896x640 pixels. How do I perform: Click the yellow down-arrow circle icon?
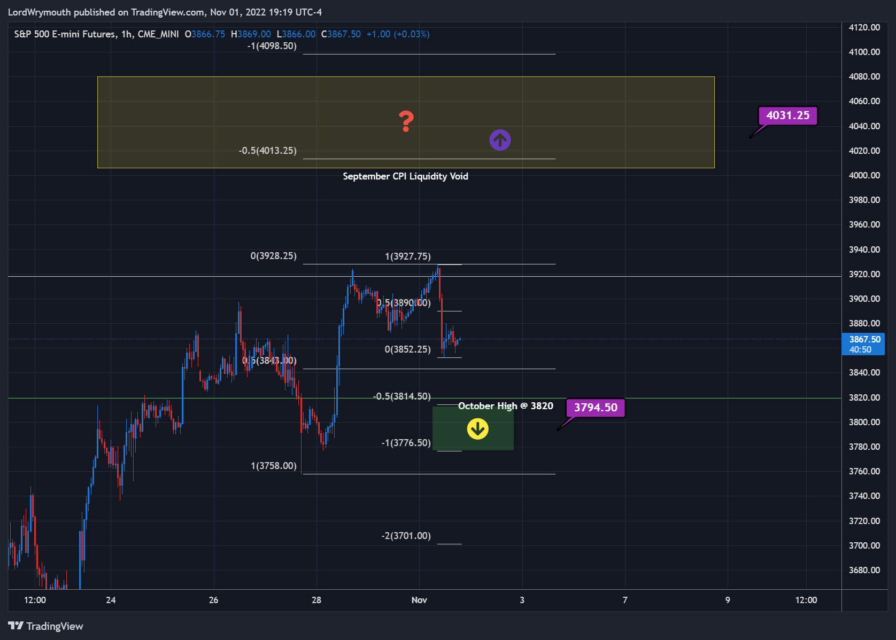[x=477, y=428]
